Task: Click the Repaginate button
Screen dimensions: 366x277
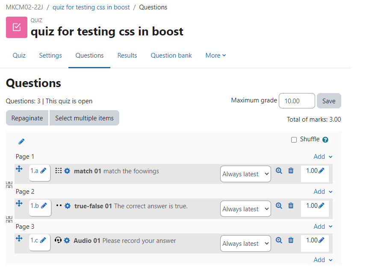Action: coord(27,118)
